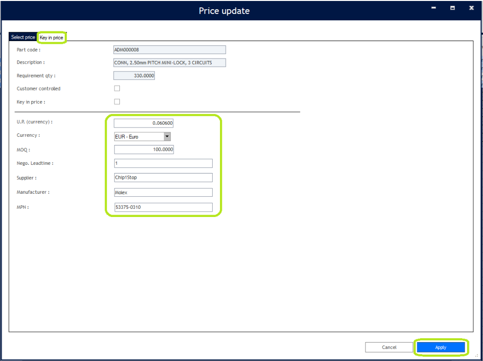Edit the Supplier field showing Chip1Stop
The image size is (483, 361).
(163, 177)
